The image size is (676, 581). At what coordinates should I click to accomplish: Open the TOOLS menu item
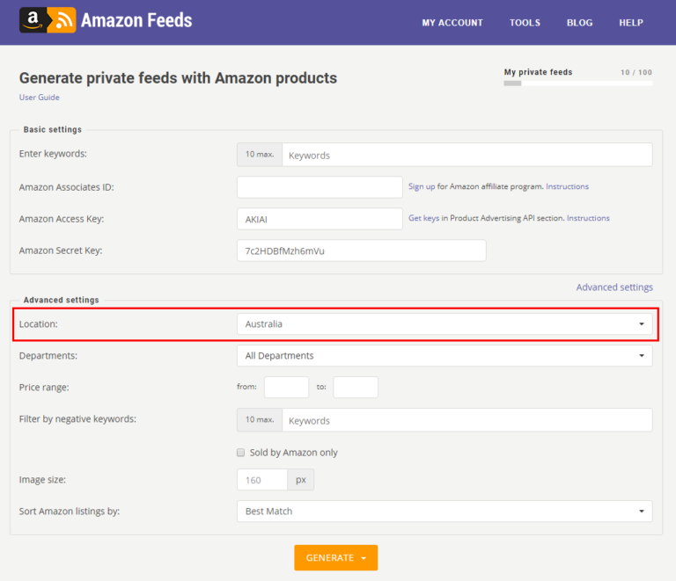(525, 23)
